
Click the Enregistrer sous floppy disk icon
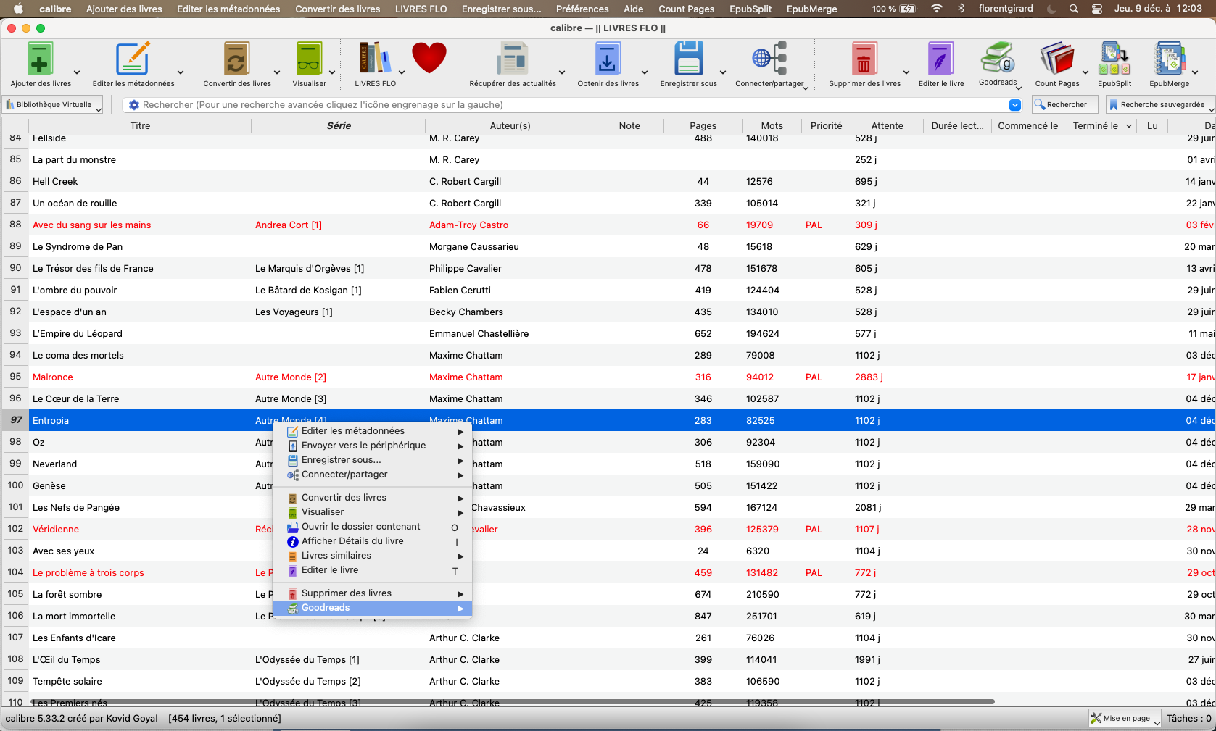click(x=688, y=59)
